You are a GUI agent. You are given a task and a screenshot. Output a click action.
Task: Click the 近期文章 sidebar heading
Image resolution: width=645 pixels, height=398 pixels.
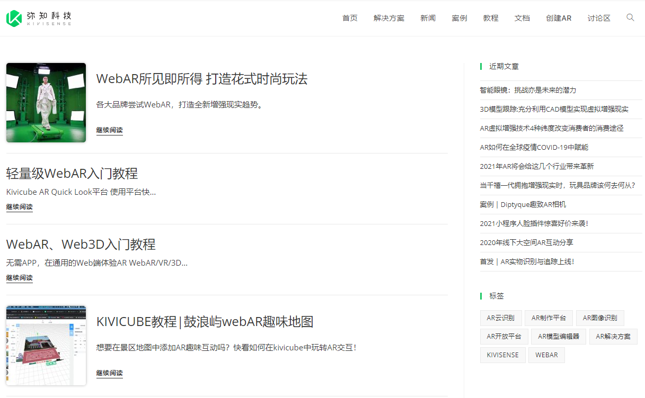click(x=504, y=67)
